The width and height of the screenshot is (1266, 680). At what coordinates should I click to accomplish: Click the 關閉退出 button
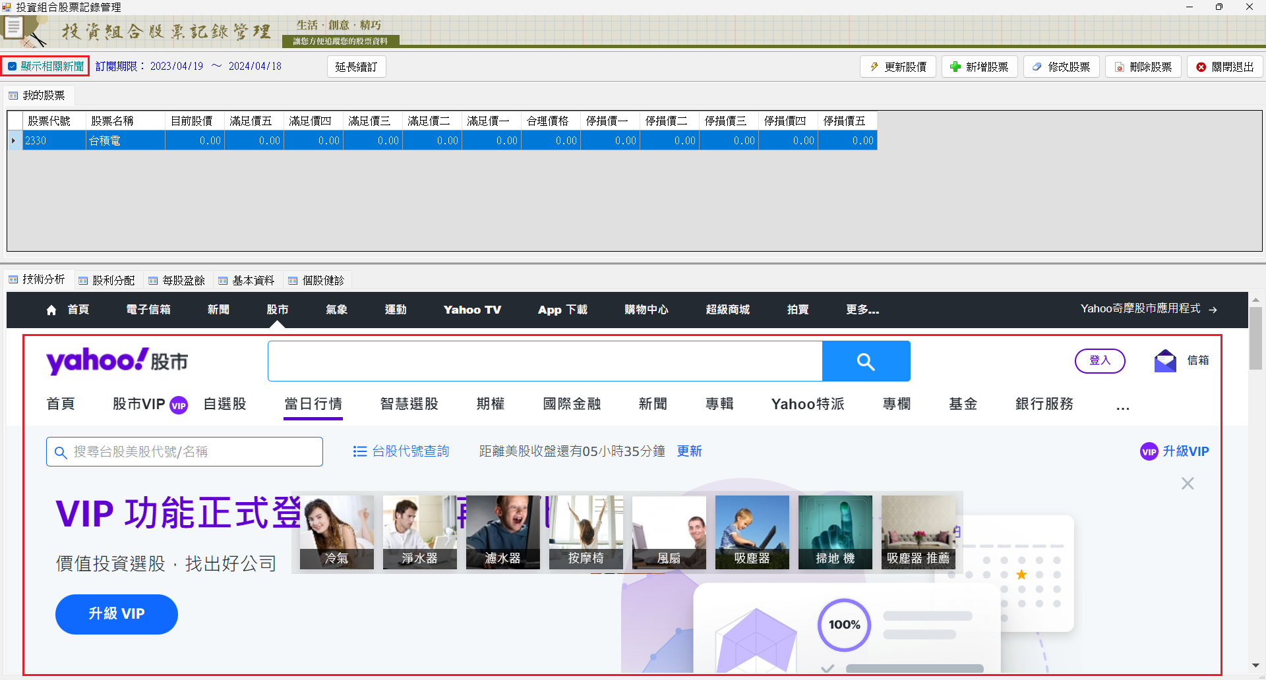1225,67
